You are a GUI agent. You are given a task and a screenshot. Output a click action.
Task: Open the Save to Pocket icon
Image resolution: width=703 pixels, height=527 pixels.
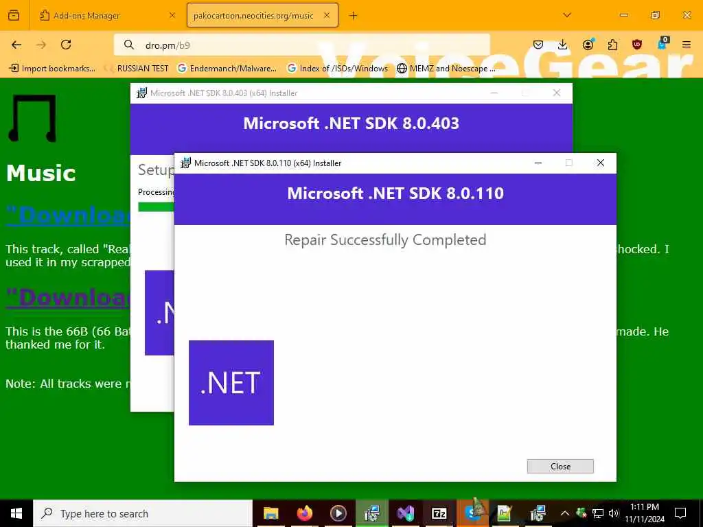(538, 45)
